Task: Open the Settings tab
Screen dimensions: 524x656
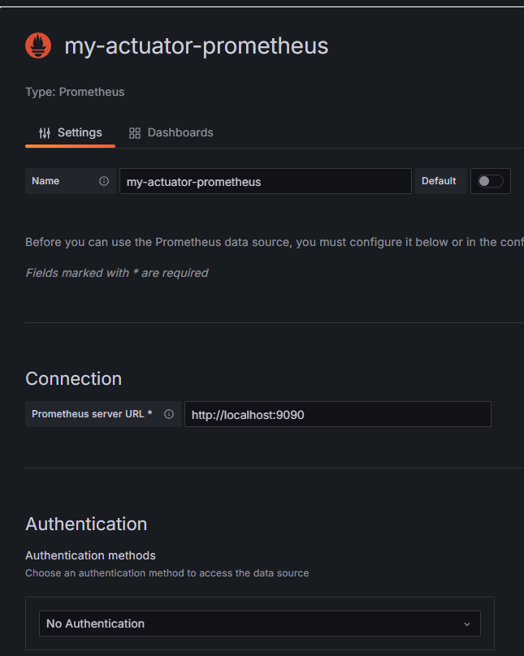Action: (71, 132)
